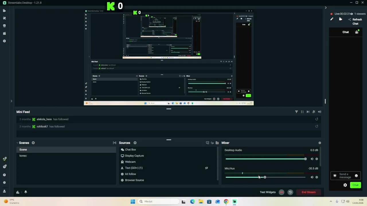367x206 pixels.
Task: Mute the Mic/Aux speaker icon
Action: click(x=312, y=177)
